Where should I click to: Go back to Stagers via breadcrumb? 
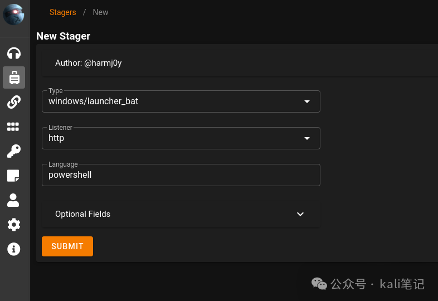click(62, 12)
